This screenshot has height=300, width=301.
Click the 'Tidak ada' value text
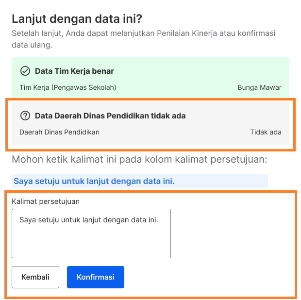point(266,132)
